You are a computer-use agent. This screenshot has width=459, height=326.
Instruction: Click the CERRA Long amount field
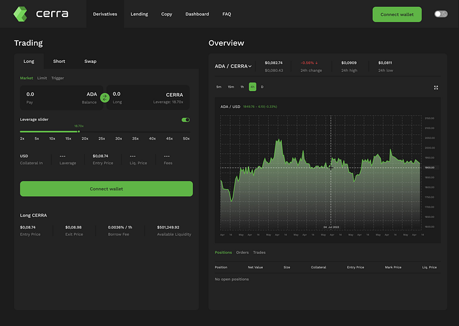point(148,98)
